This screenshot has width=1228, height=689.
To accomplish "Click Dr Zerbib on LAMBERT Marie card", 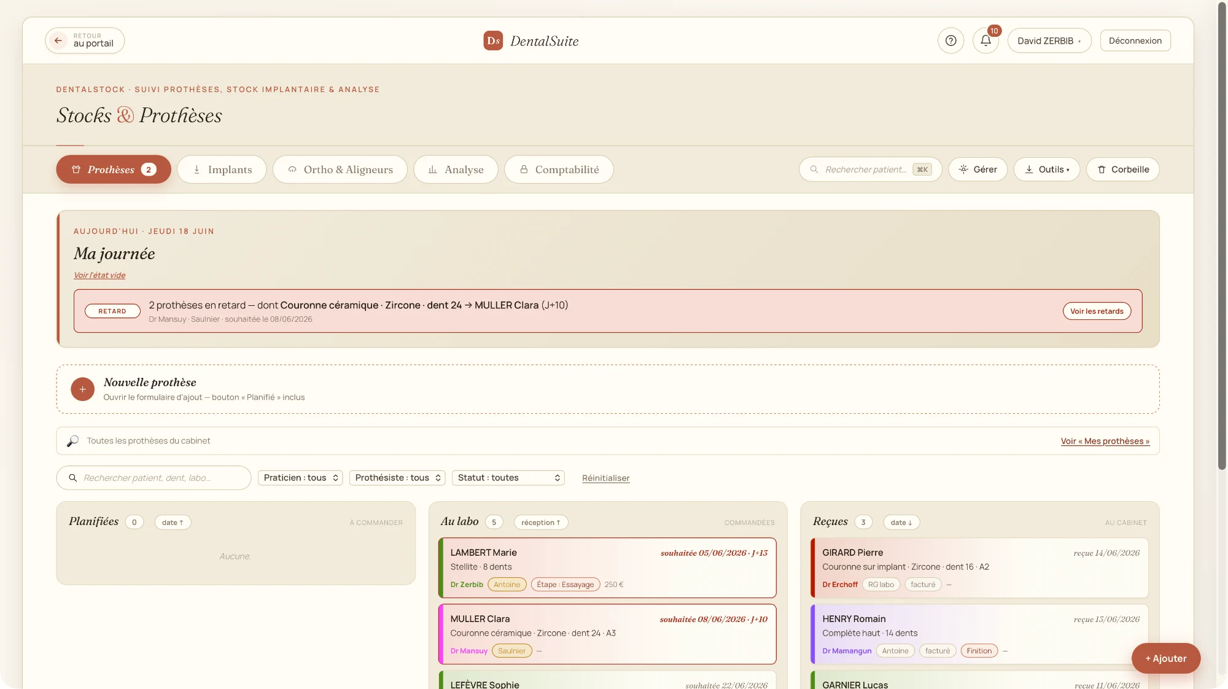I will tap(467, 585).
